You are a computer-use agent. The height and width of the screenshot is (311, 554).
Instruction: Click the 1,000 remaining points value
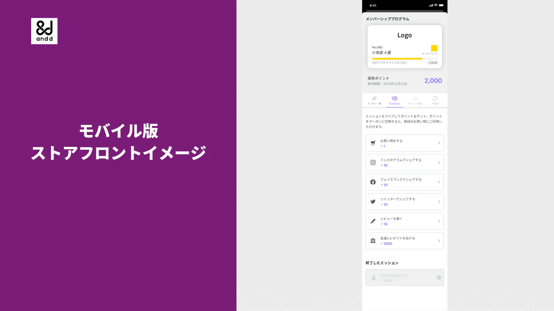(432, 63)
